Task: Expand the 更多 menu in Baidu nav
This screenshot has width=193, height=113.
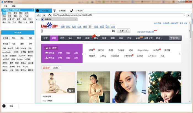Action: (x=159, y=38)
